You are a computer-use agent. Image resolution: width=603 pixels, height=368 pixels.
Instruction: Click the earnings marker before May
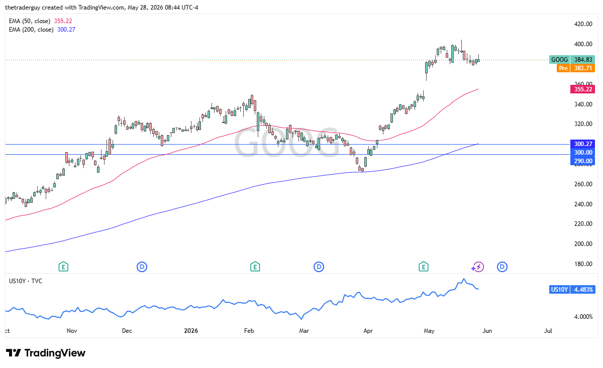click(x=424, y=267)
